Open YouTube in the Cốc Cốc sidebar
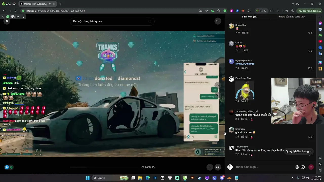Viewport: 324px width, 182px height. point(320,41)
